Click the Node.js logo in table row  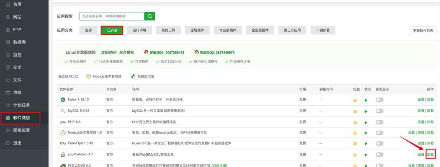click(63, 133)
